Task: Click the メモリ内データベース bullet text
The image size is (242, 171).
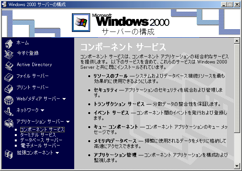Action: [115, 141]
